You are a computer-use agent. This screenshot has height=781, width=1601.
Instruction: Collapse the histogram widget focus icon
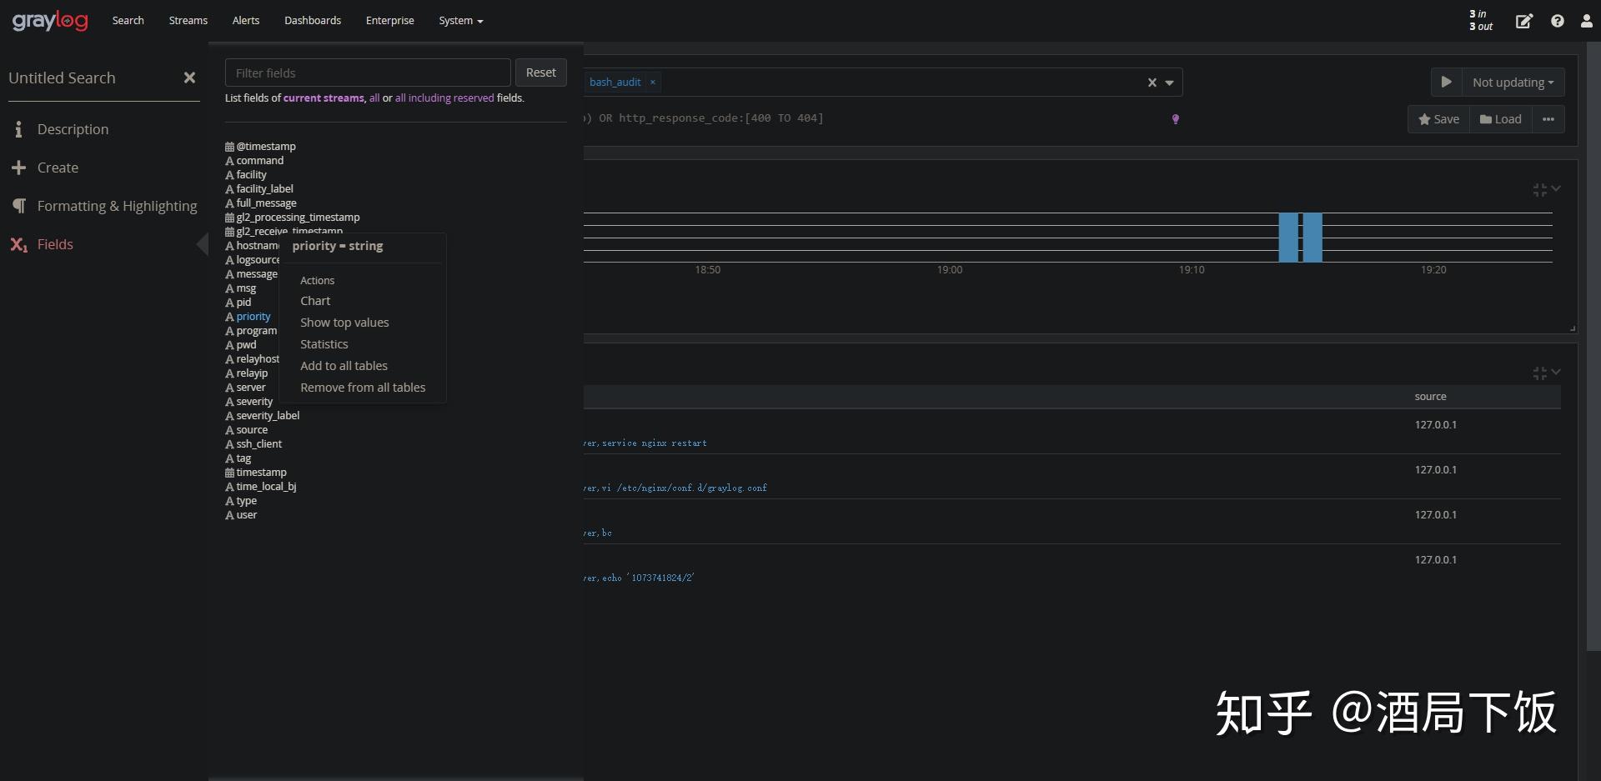tap(1539, 190)
